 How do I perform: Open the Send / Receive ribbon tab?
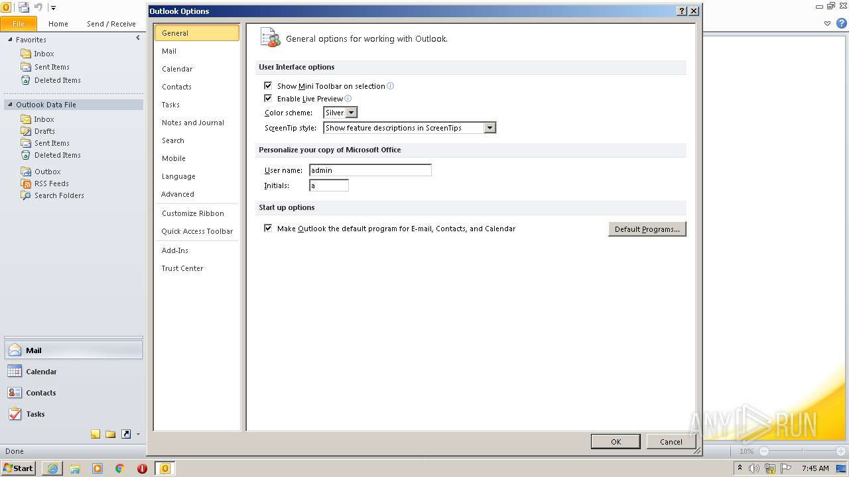(111, 24)
